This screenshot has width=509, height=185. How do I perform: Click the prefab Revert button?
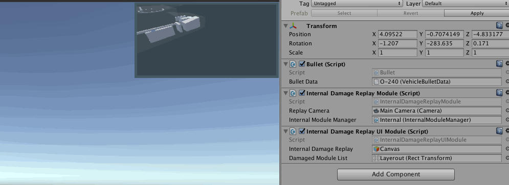411,13
